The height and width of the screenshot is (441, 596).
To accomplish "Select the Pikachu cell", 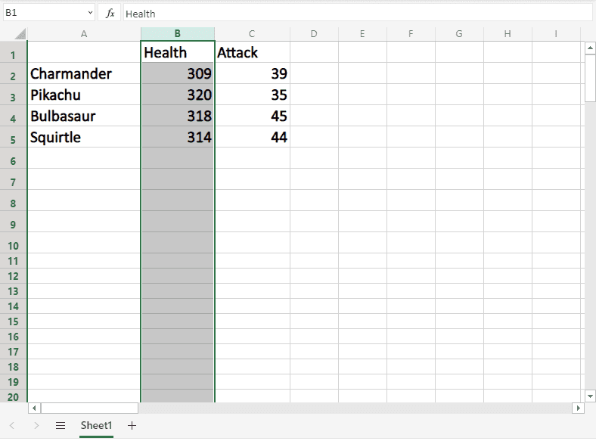I will click(83, 95).
